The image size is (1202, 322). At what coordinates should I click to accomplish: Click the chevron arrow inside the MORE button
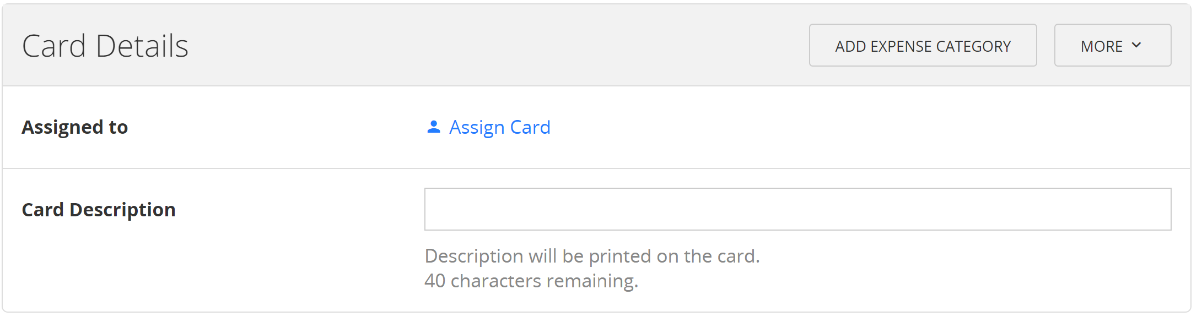[x=1136, y=45]
